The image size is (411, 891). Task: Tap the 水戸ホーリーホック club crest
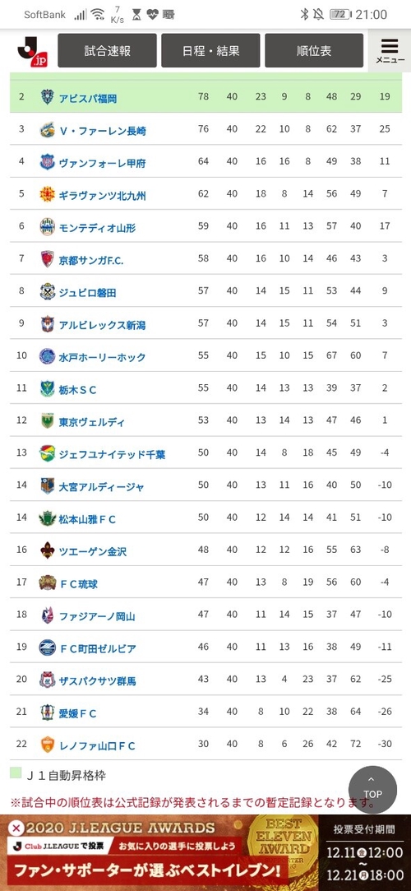[x=48, y=357]
